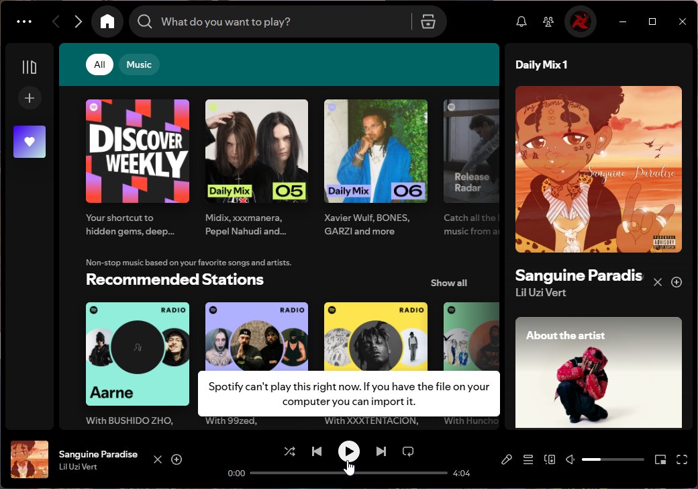Start playback with the Play button
The height and width of the screenshot is (489, 698).
pos(349,451)
